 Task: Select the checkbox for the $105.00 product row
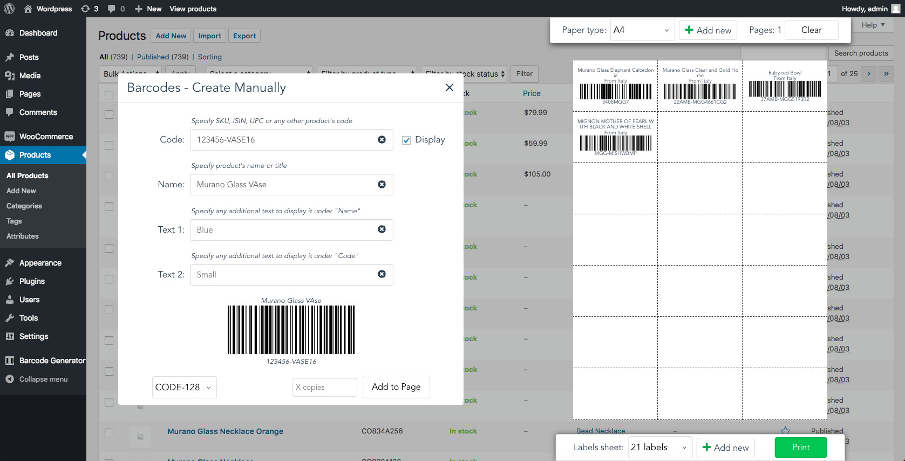109,176
